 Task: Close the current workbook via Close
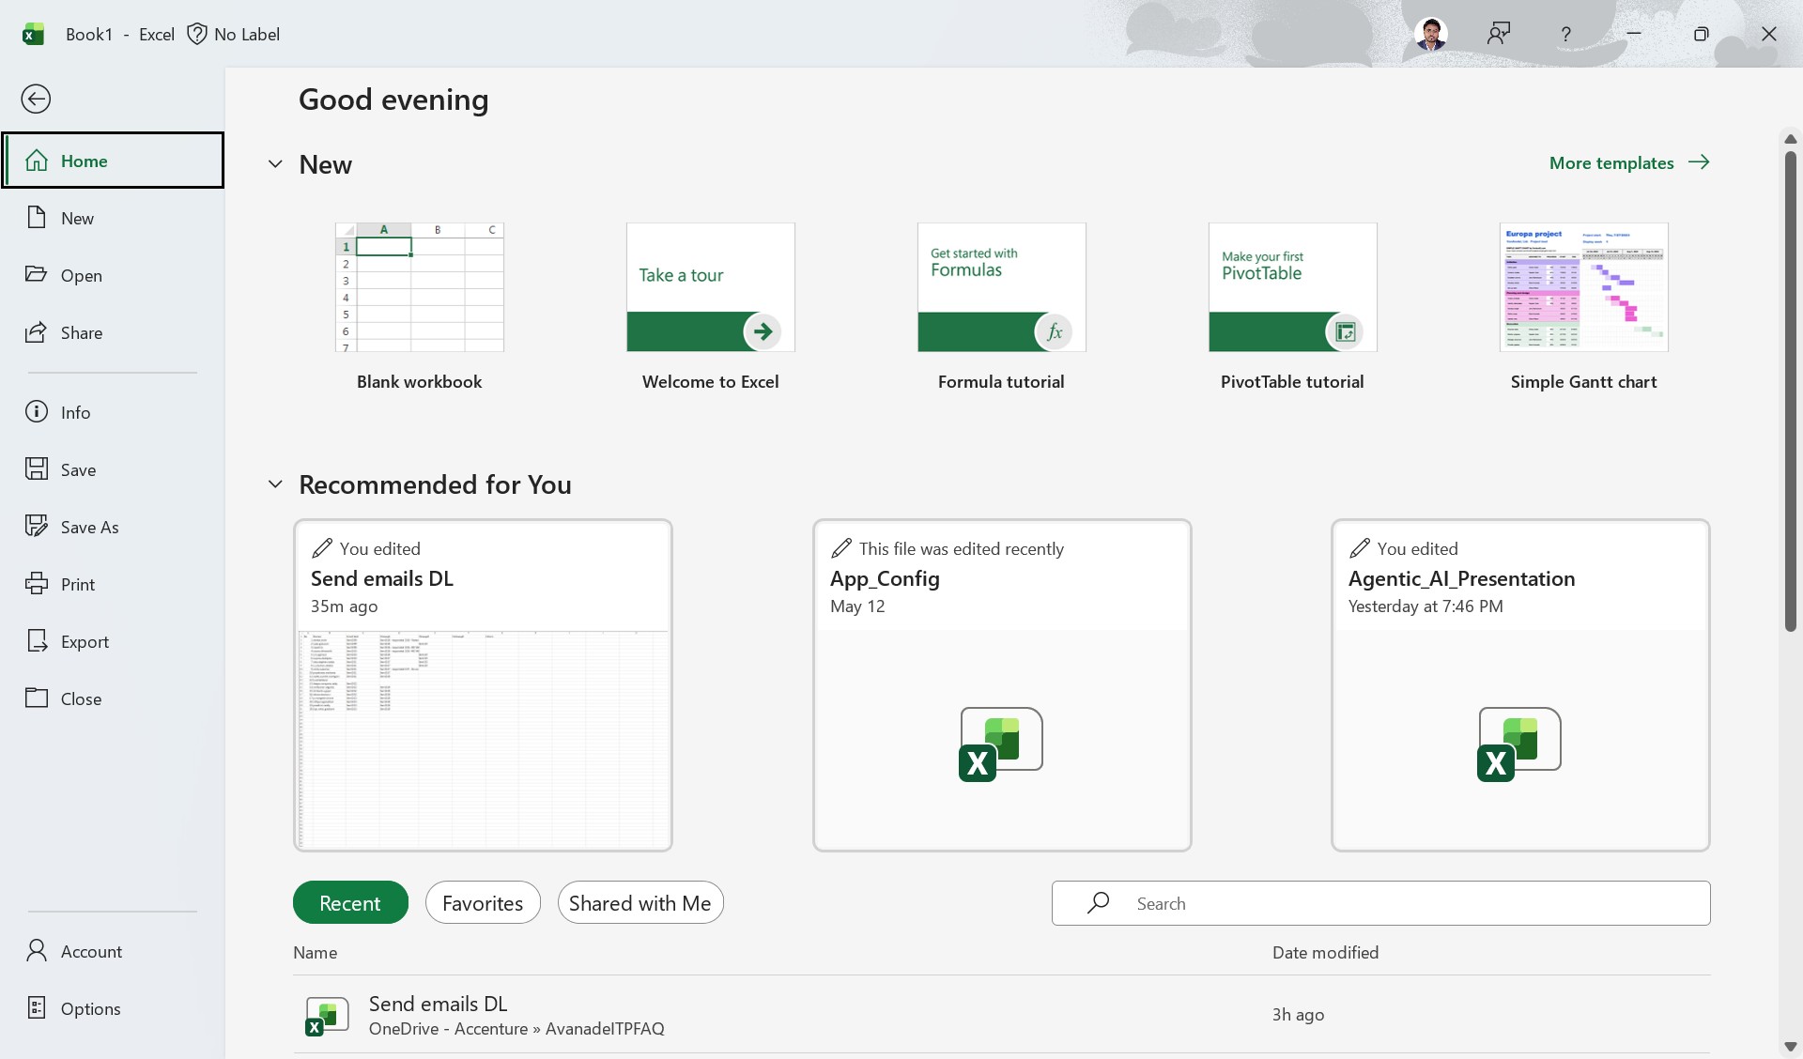(113, 698)
